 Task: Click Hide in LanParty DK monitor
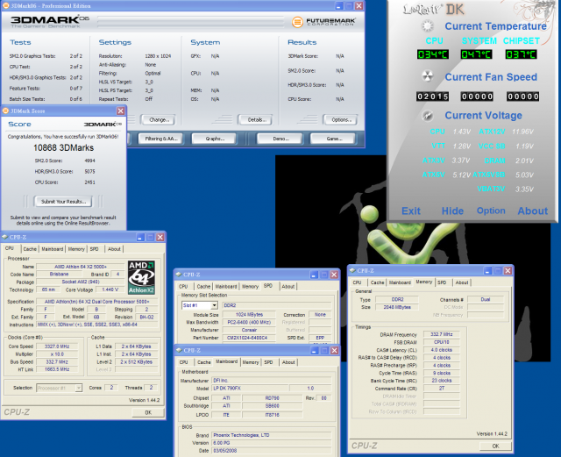point(452,211)
